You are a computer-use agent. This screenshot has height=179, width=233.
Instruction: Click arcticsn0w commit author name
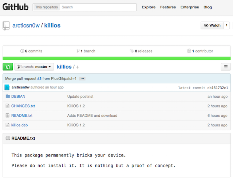20,87
